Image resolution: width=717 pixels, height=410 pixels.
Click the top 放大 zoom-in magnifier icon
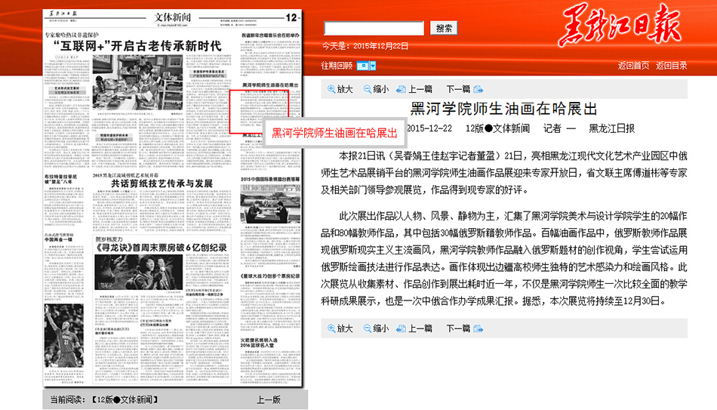331,89
